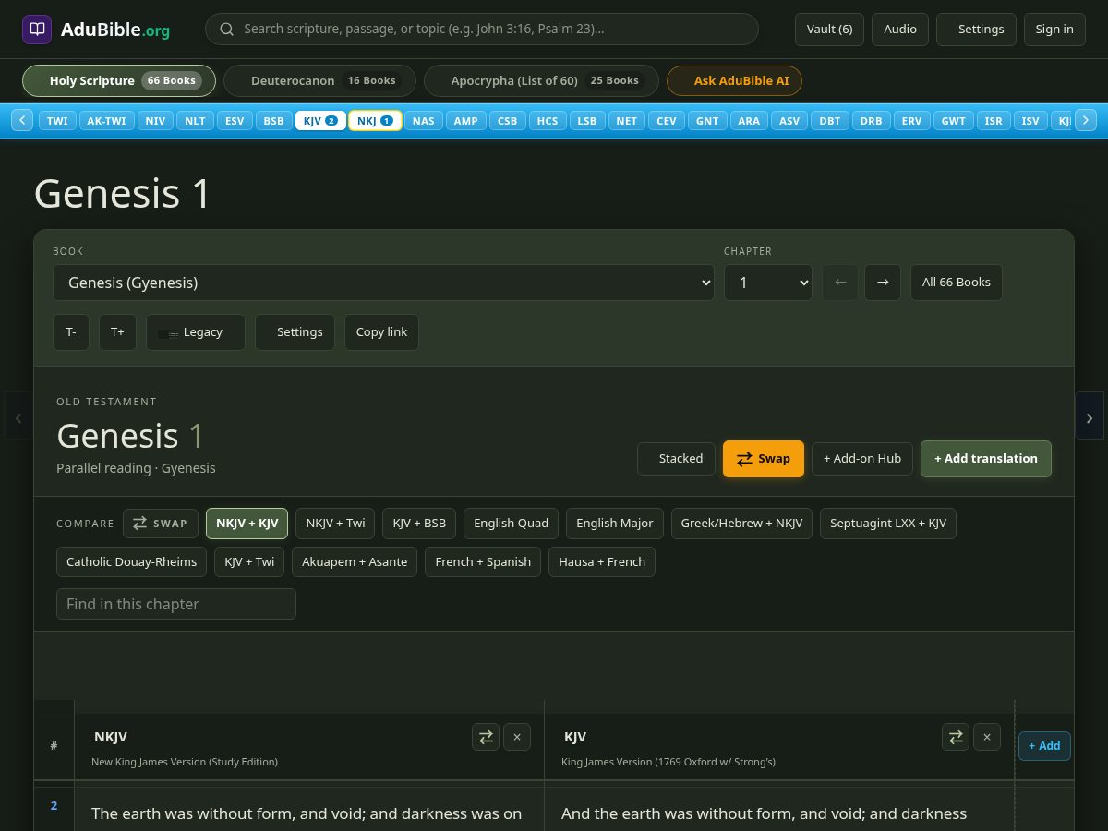This screenshot has height=831, width=1108.
Task: Focus the scripture search field
Action: pyautogui.click(x=482, y=30)
